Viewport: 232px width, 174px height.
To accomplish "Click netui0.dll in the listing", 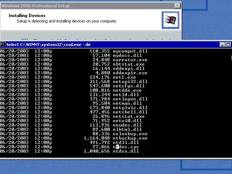I will 127,121.
